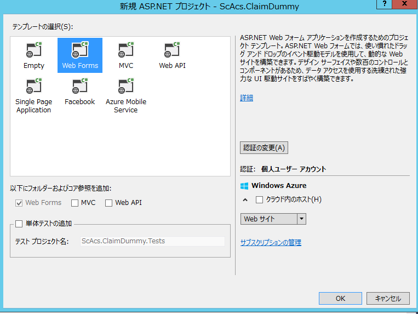418x314 pixels.
Task: Confirm with the OK button
Action: (340, 299)
